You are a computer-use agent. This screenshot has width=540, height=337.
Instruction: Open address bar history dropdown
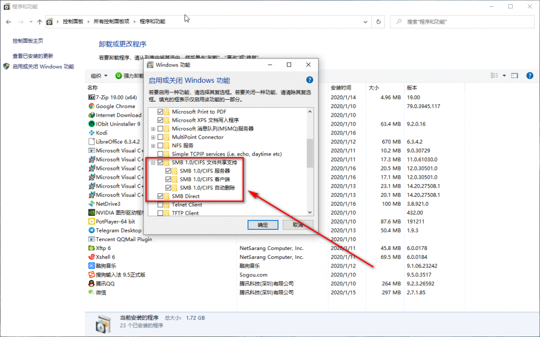click(365, 22)
